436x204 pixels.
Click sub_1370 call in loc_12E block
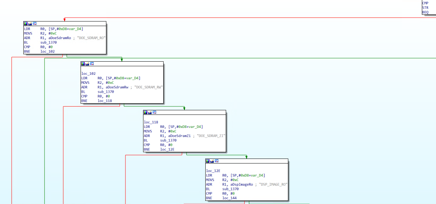(x=230, y=189)
